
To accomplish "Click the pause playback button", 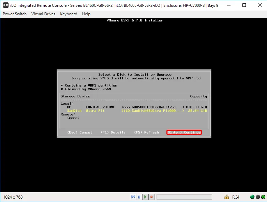I will (x=139, y=197).
